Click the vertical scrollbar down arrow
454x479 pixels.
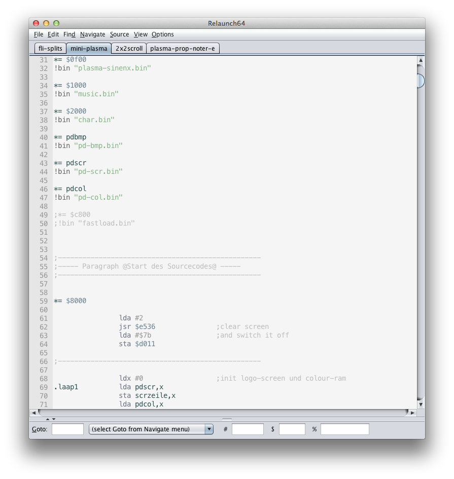pos(420,404)
